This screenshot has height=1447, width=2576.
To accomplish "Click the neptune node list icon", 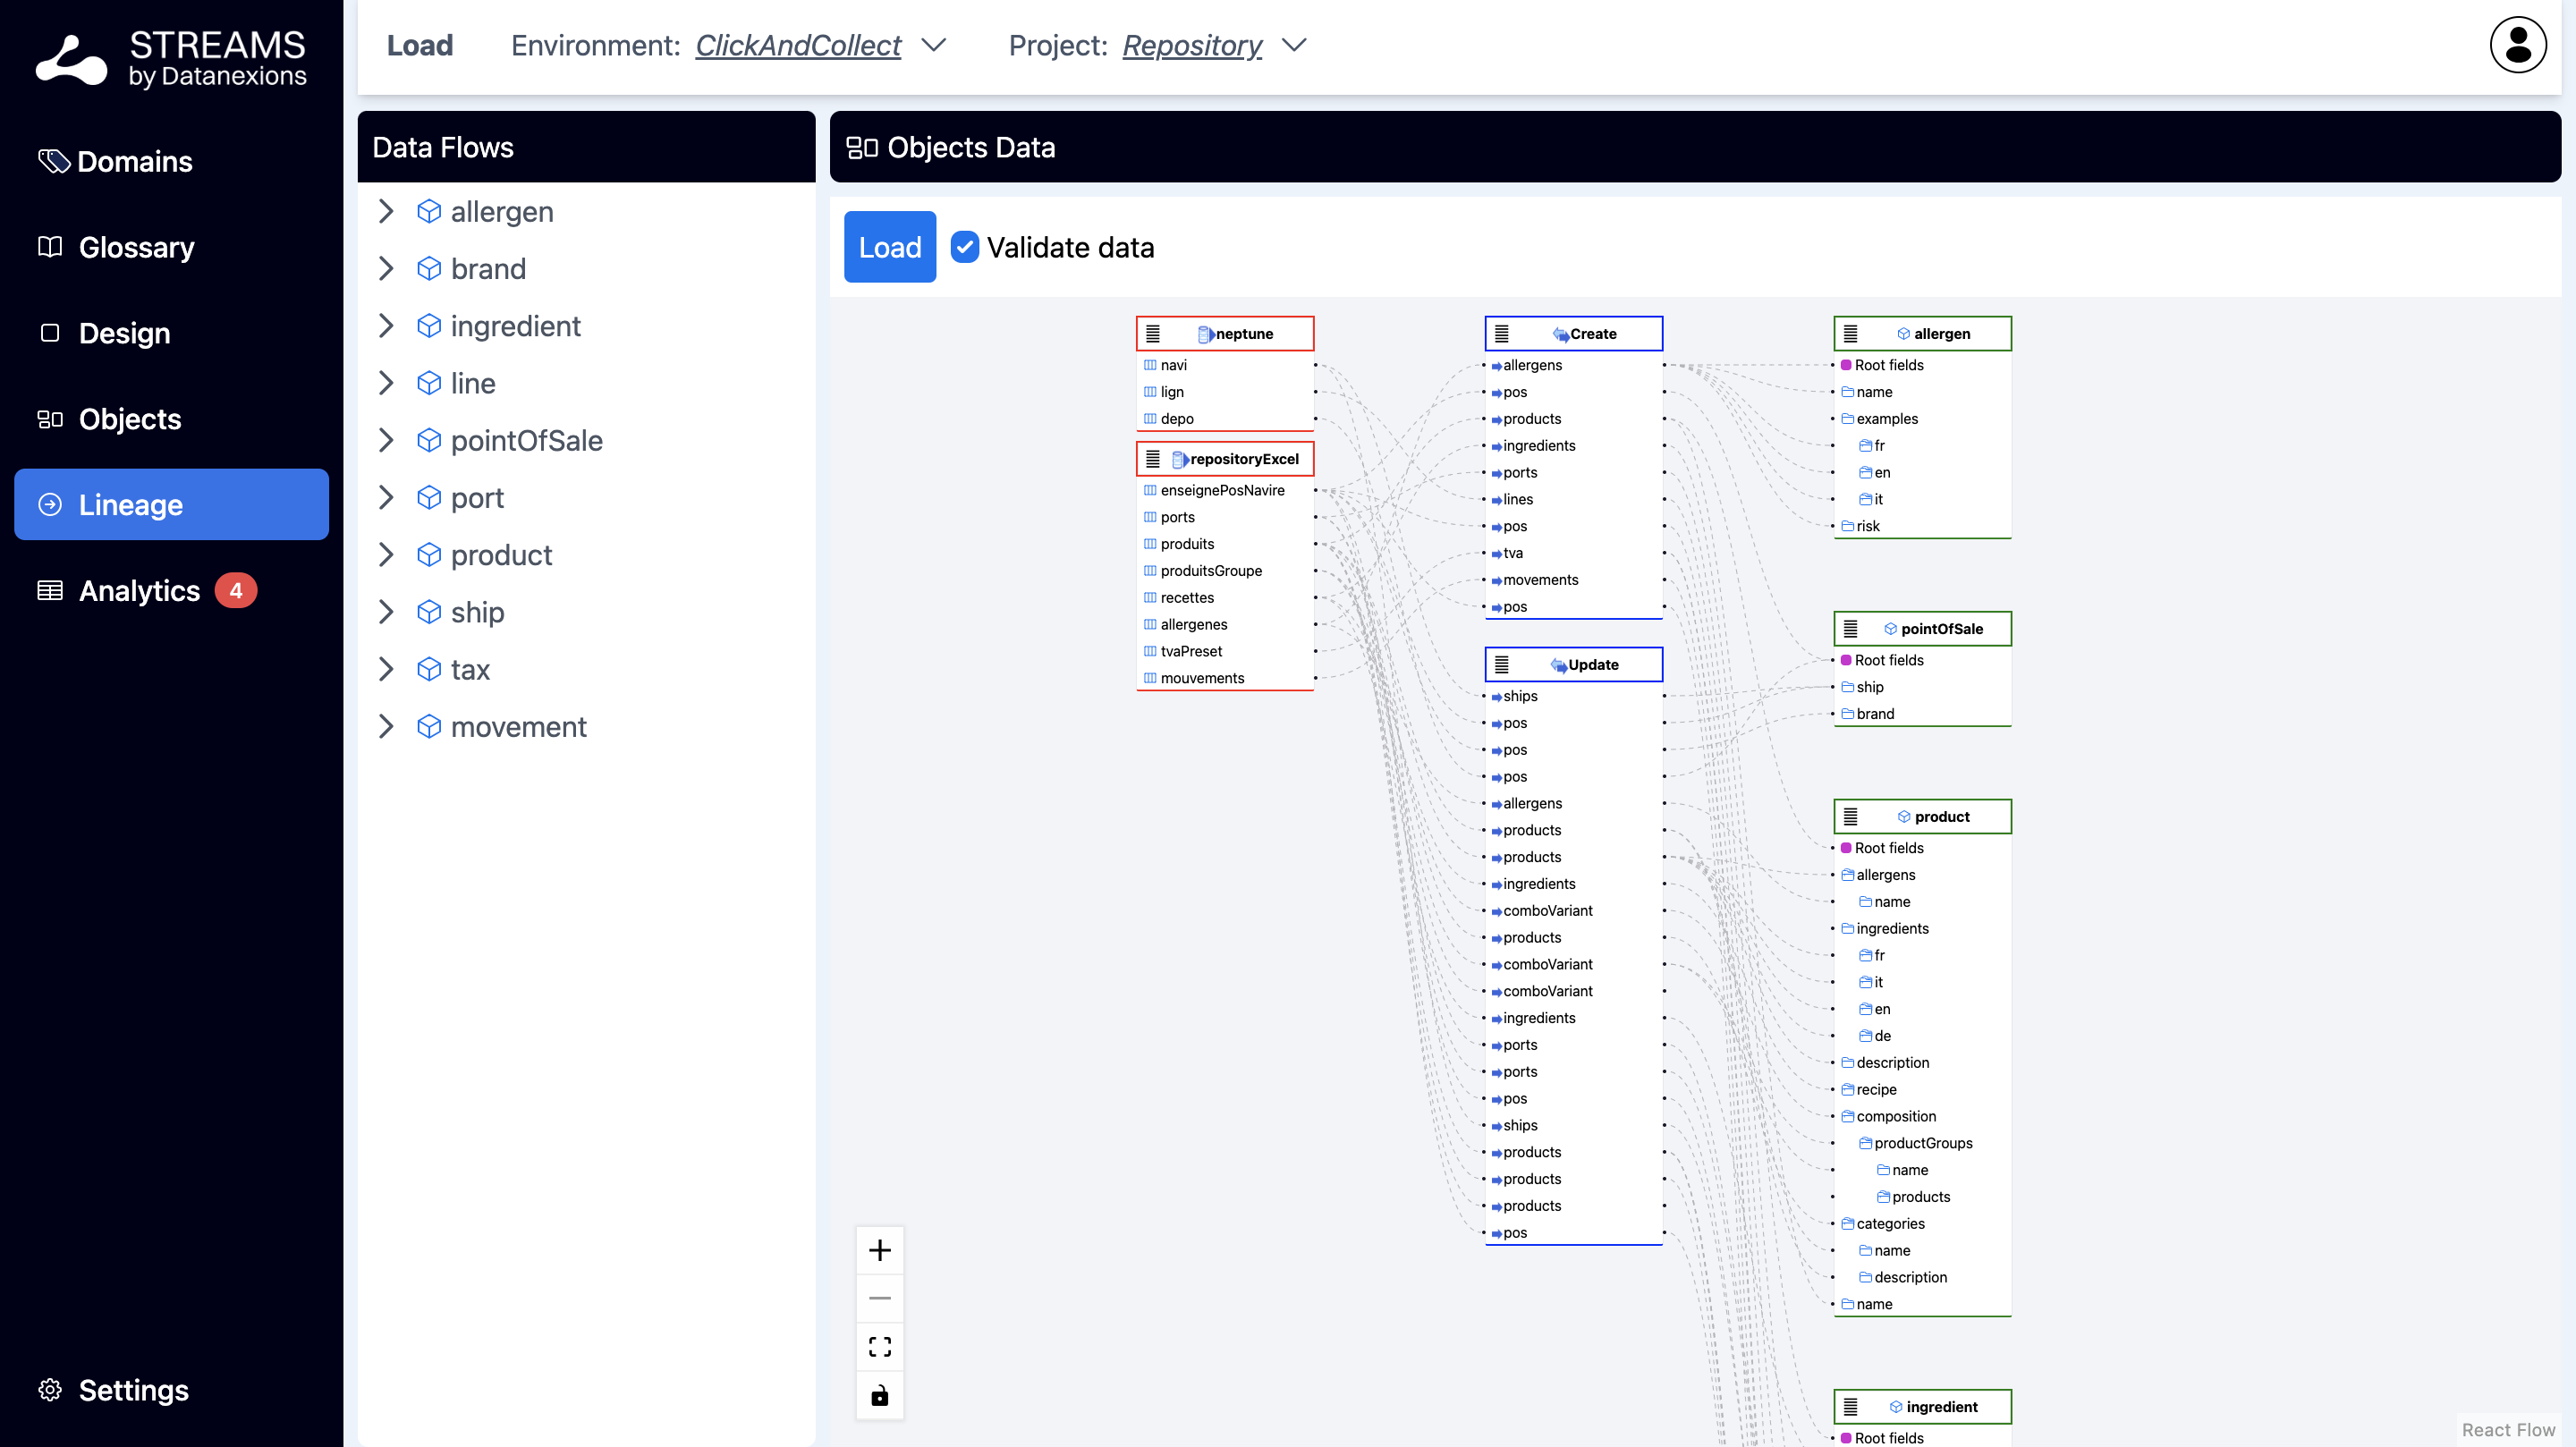I will pos(1152,334).
